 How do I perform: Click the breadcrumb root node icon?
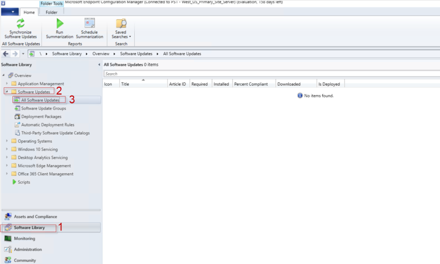[32, 54]
